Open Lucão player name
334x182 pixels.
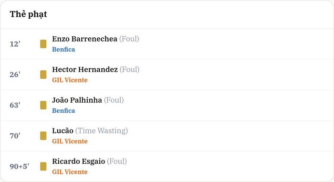(63, 130)
